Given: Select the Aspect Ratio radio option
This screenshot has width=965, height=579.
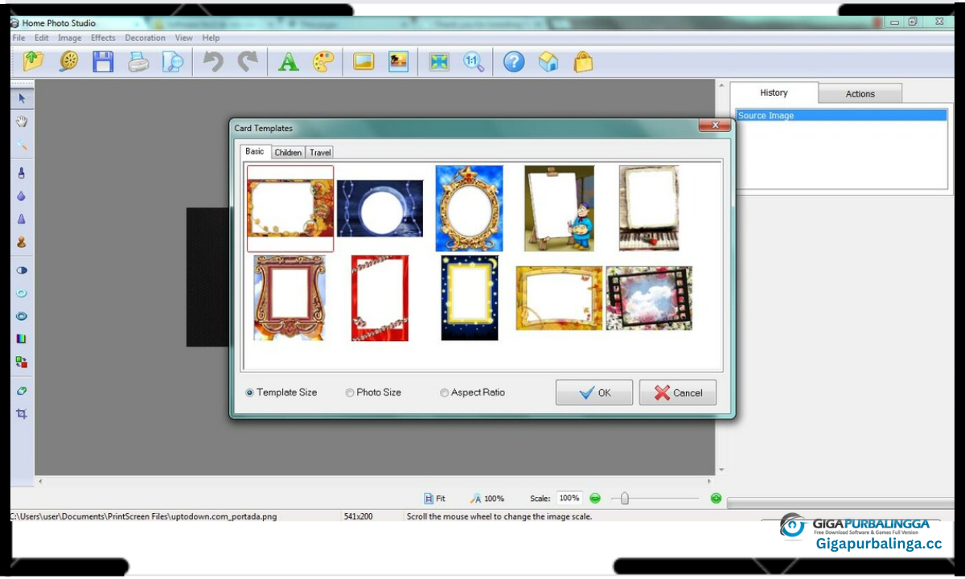Looking at the screenshot, I should 473,392.
